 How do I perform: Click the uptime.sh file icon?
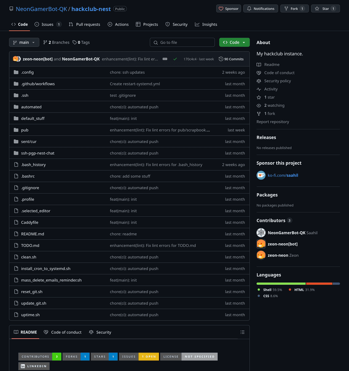point(16,315)
